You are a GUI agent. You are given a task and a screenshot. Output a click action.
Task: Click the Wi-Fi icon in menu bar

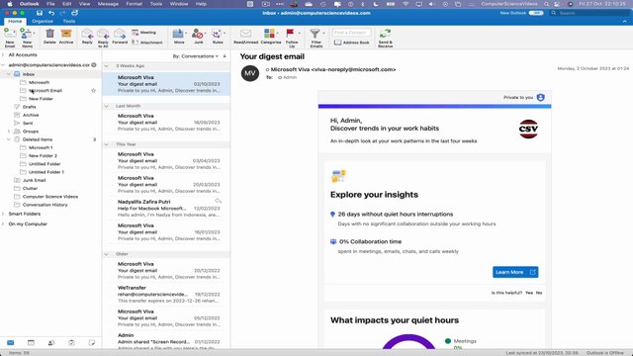pos(406,4)
